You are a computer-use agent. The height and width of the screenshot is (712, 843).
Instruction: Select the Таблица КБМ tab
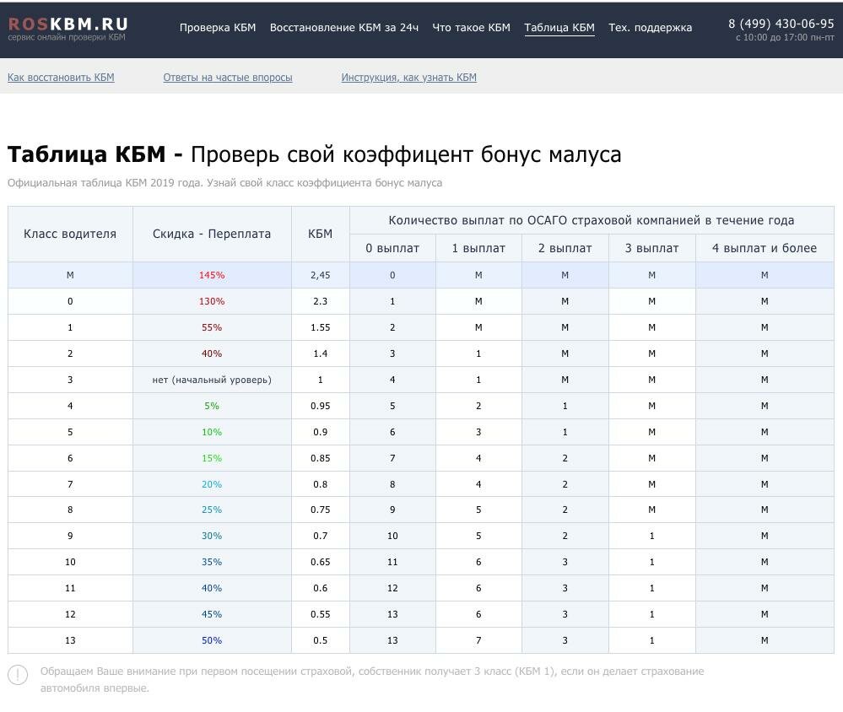(559, 28)
